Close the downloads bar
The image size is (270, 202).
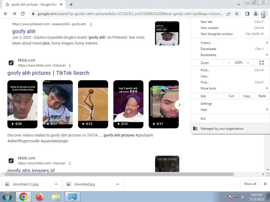tap(265, 184)
